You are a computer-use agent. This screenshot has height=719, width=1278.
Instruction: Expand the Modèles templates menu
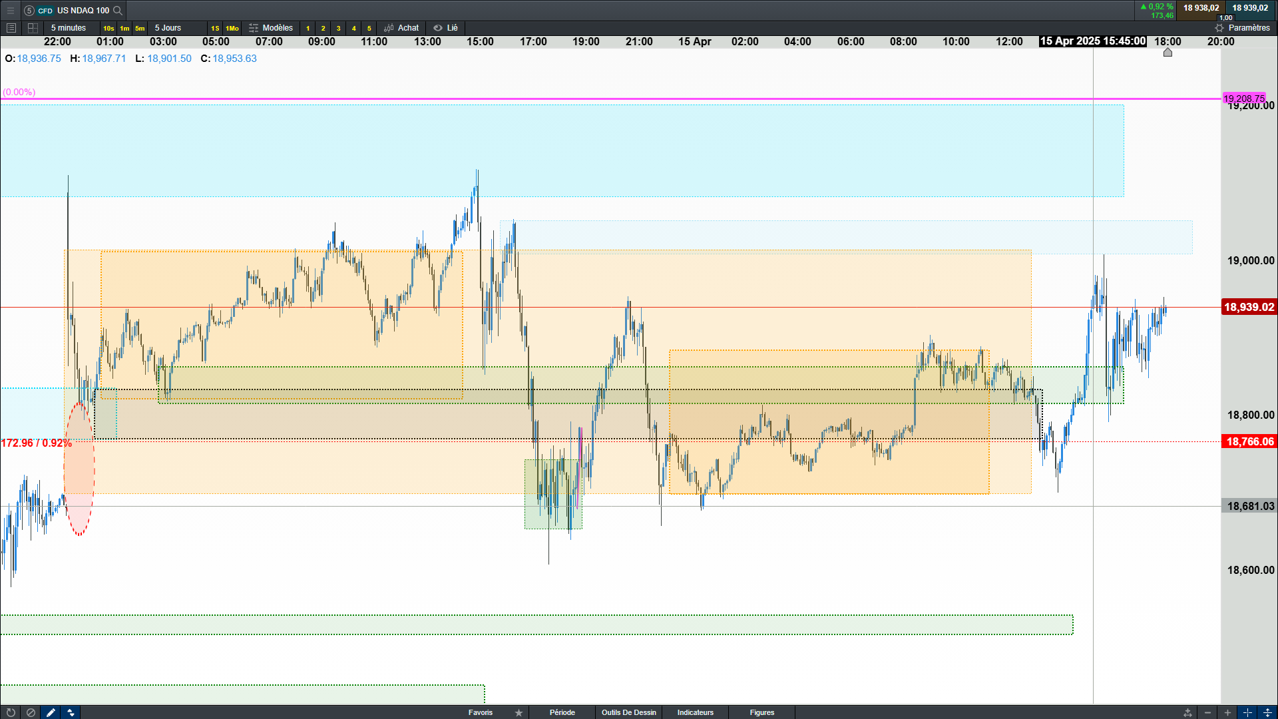(271, 28)
